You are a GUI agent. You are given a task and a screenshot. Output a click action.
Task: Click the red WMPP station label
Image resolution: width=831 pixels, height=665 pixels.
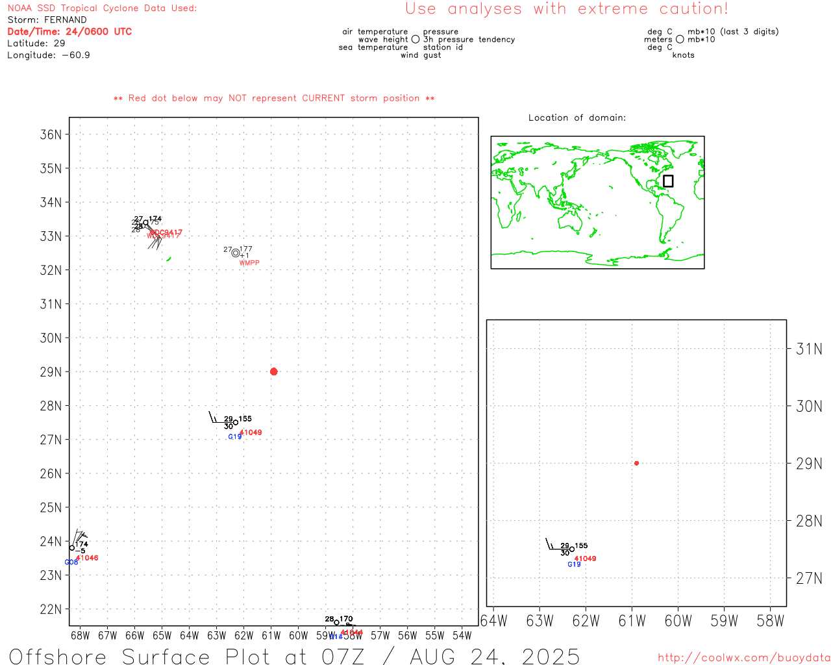click(x=249, y=263)
